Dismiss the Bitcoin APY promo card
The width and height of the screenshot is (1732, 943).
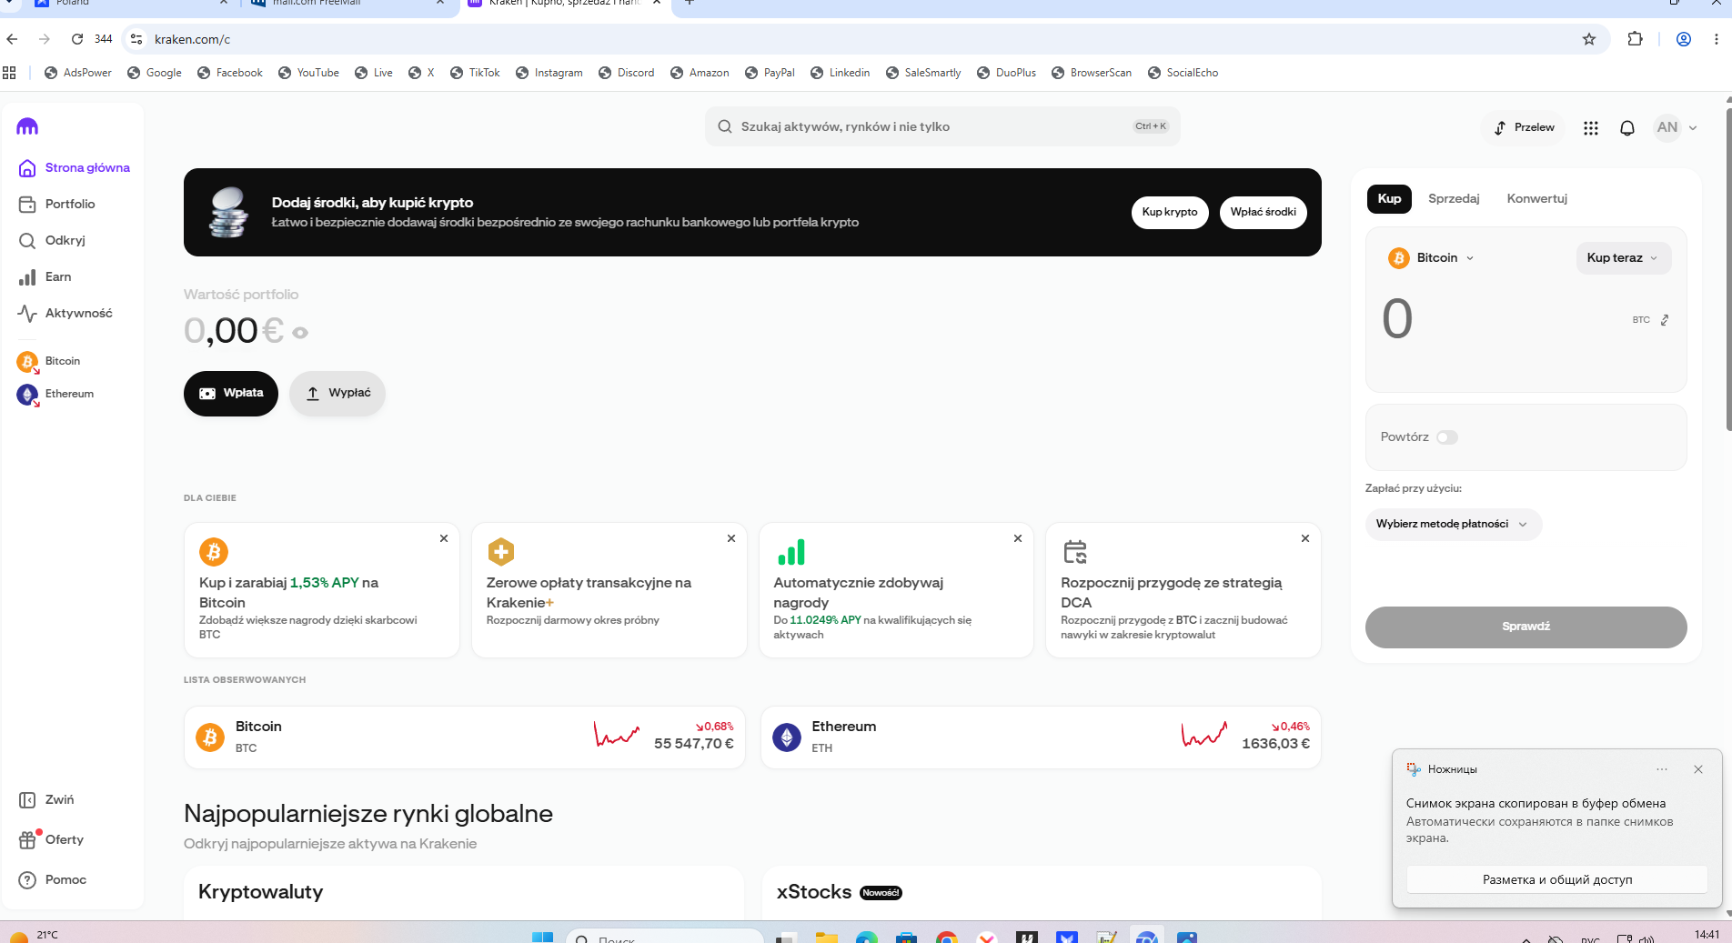pos(444,538)
